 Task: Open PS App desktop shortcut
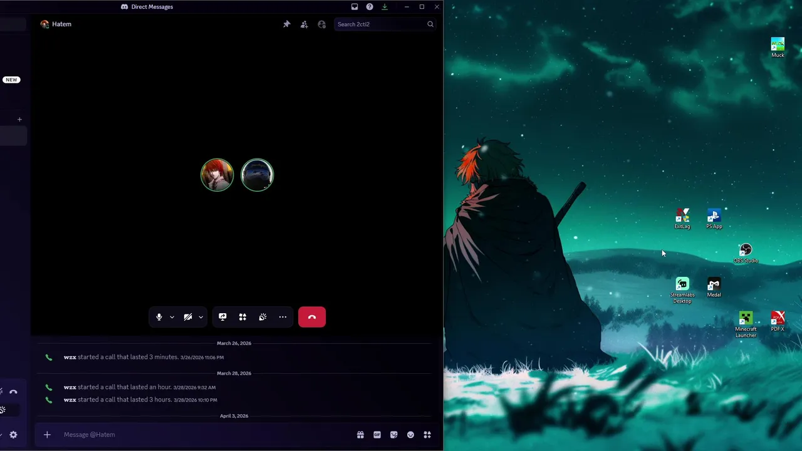click(714, 219)
